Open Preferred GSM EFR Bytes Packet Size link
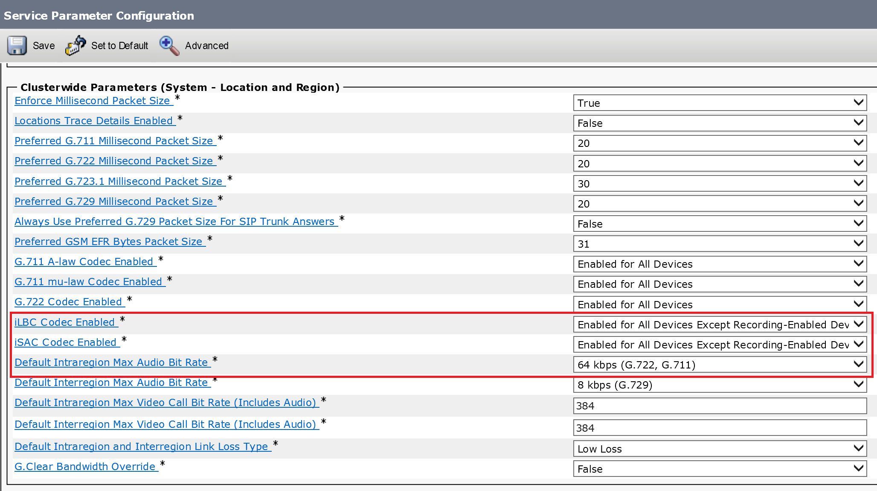Screen dimensions: 877x491 tap(110, 242)
